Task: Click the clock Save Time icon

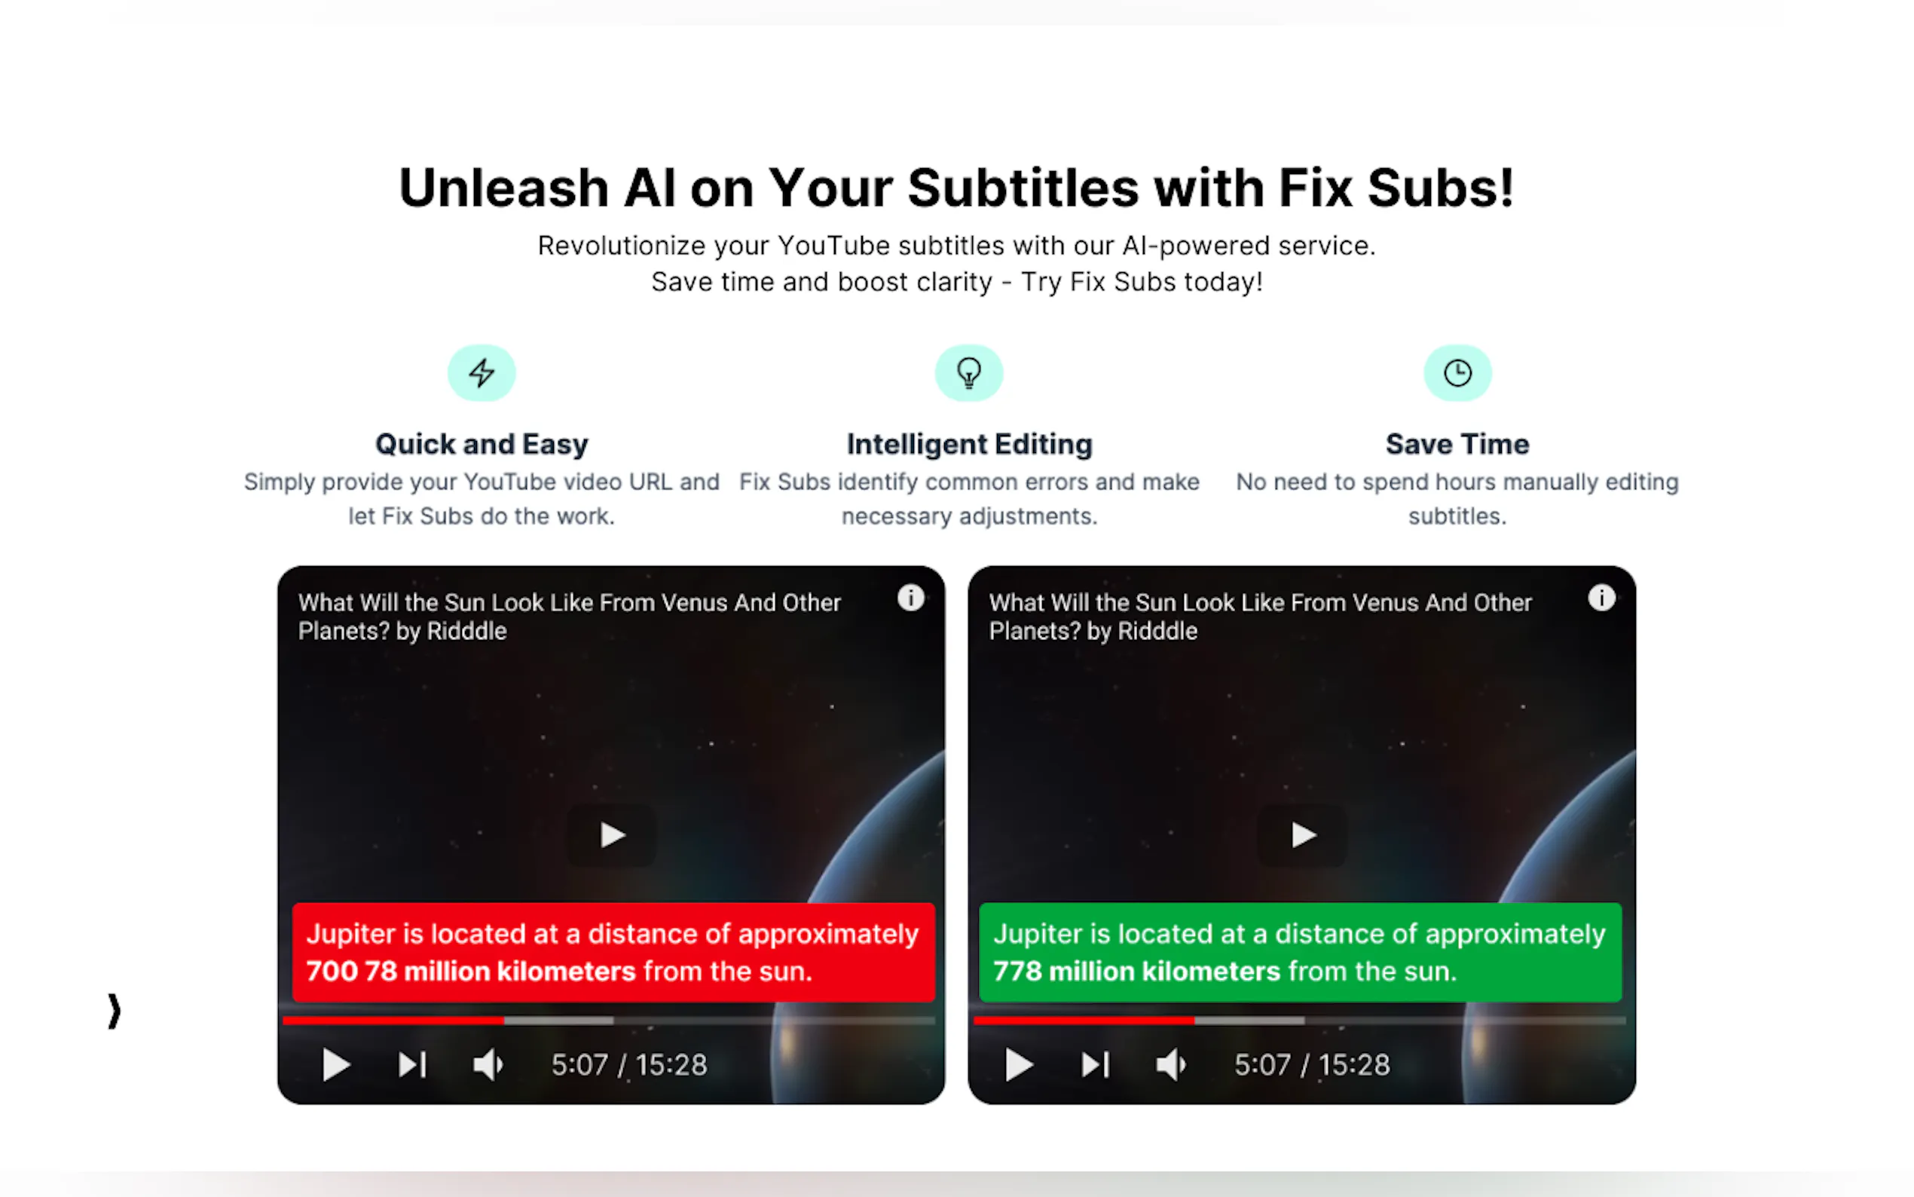Action: [x=1457, y=373]
